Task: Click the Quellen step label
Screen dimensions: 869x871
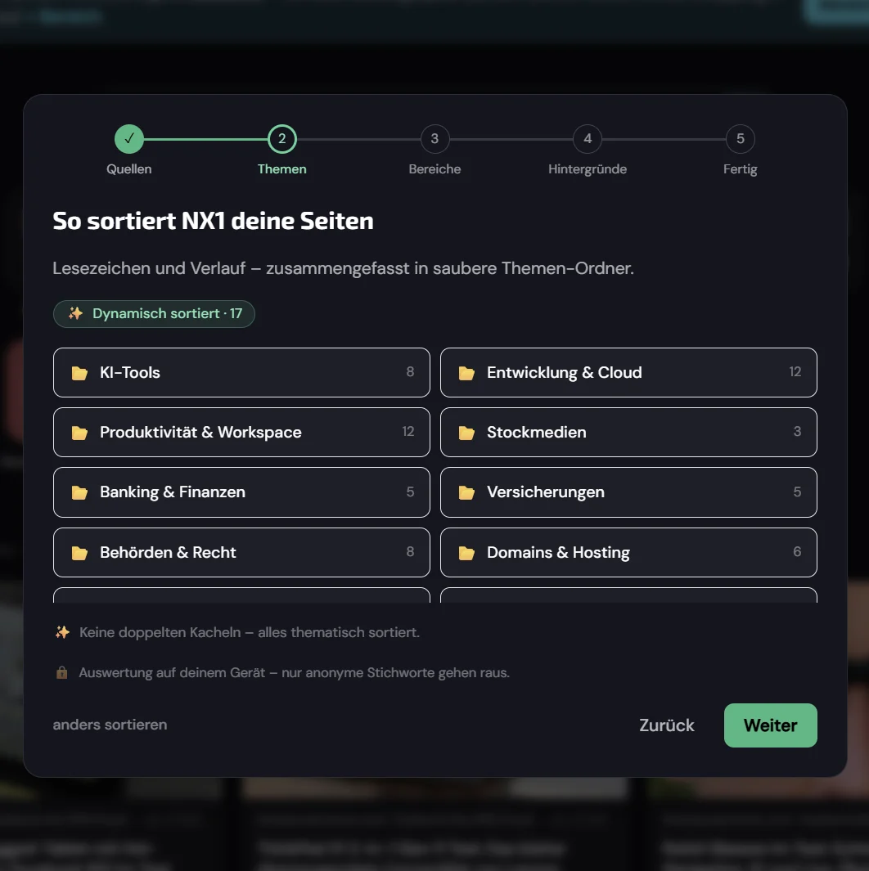Action: pos(129,168)
